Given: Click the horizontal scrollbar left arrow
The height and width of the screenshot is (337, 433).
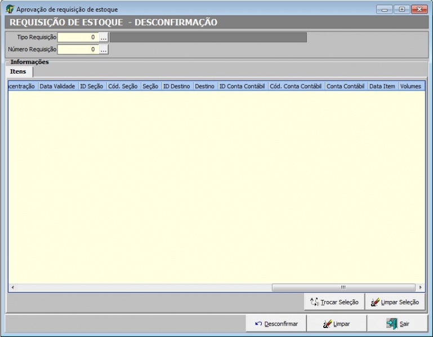Looking at the screenshot, I should click(12, 288).
